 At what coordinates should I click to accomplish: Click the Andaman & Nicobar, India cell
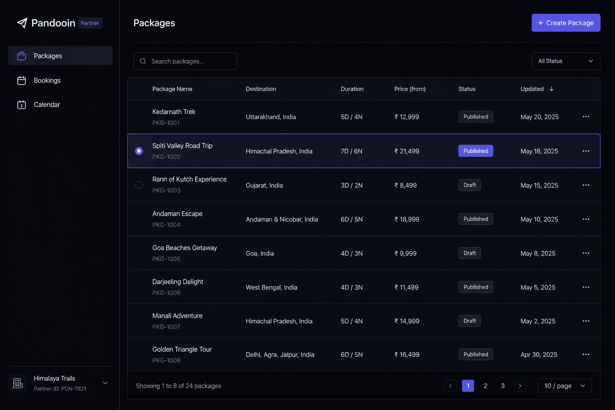(282, 219)
